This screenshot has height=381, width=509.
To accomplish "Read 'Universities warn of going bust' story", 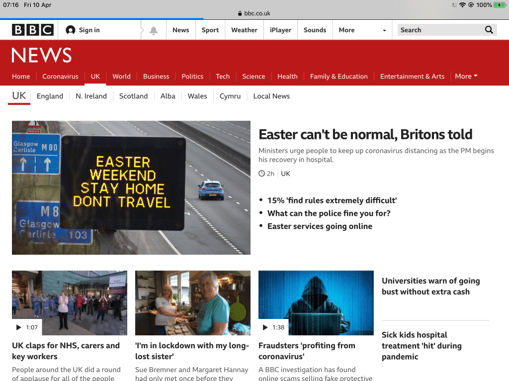I will (x=430, y=286).
